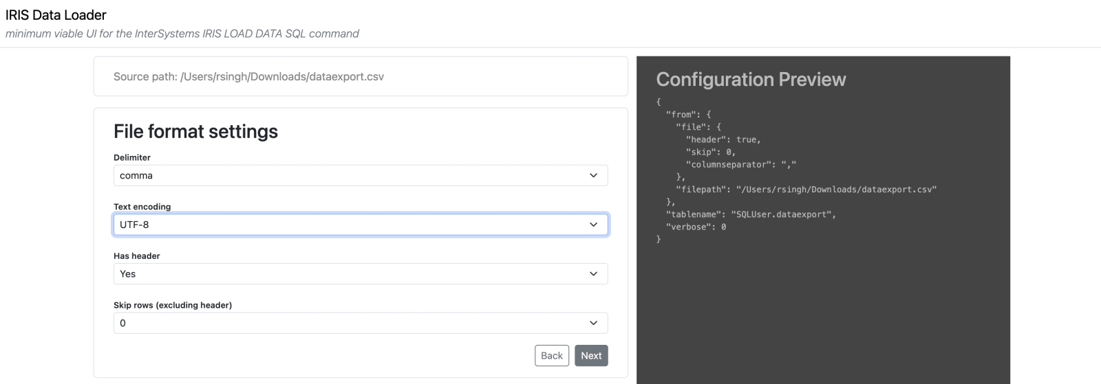Click the Next button
The height and width of the screenshot is (384, 1101).
(591, 355)
